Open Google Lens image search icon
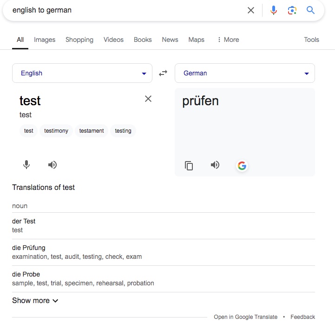The image size is (335, 331). click(292, 10)
